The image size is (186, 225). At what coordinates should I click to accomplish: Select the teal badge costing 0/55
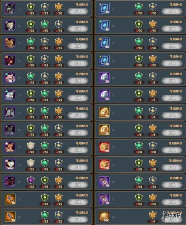(x=45, y=146)
